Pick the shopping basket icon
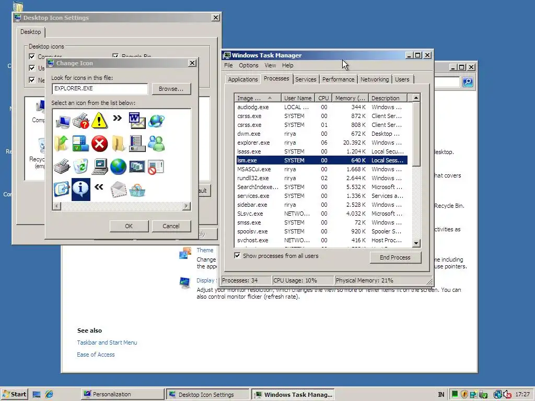This screenshot has height=401, width=535. (x=137, y=190)
